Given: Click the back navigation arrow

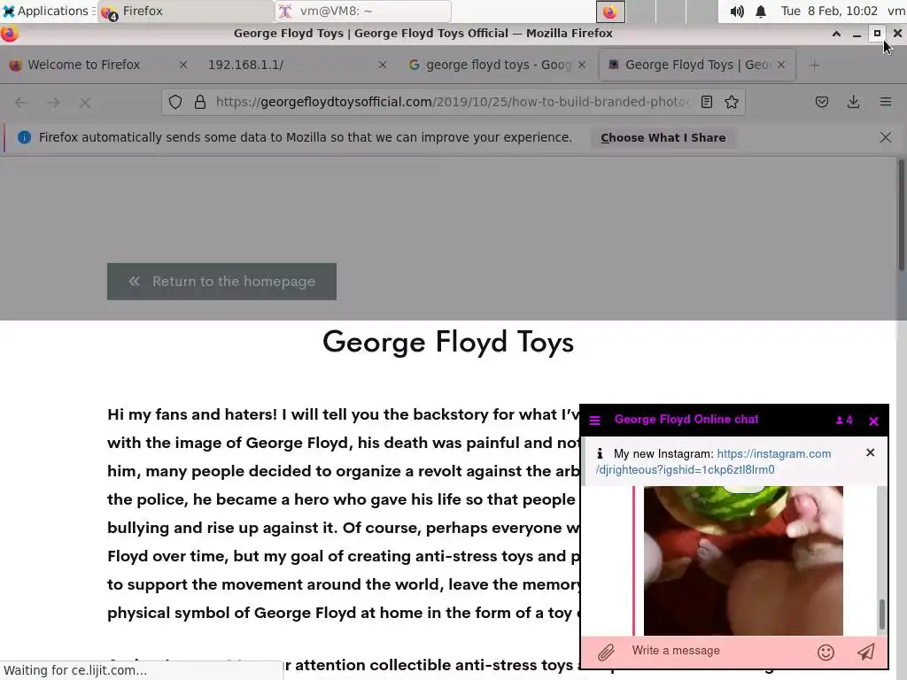Looking at the screenshot, I should coord(21,103).
